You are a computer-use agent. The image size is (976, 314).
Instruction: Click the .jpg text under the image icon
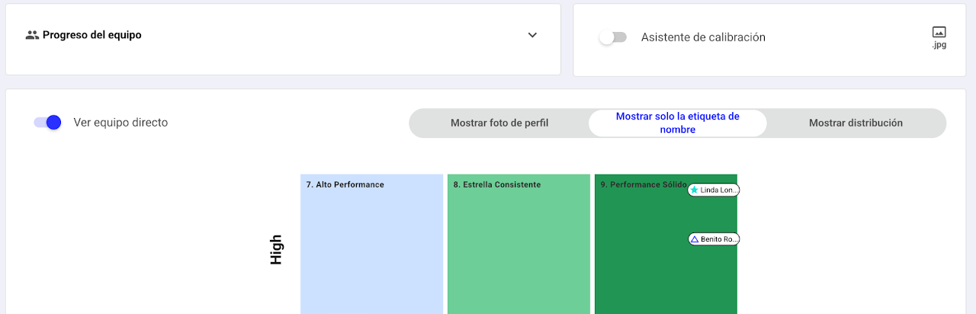pos(939,46)
